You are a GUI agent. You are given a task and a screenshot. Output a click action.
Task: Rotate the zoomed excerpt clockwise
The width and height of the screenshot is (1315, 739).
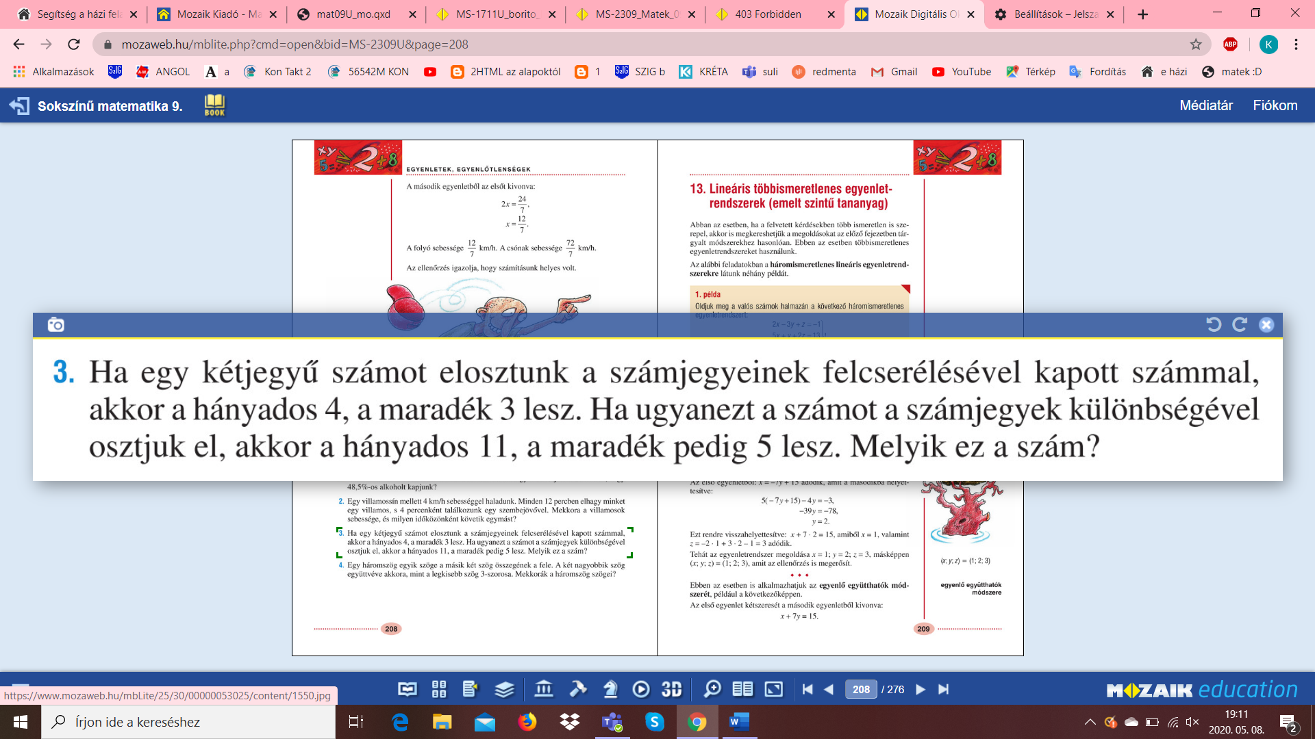(x=1240, y=325)
